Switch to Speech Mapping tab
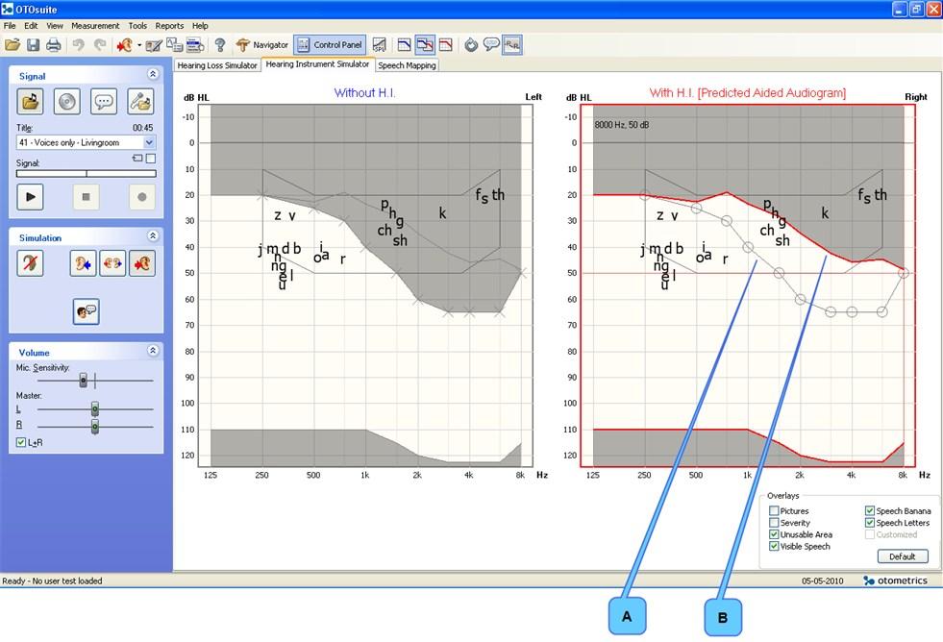Screen dimensions: 943x642 pyautogui.click(x=407, y=65)
